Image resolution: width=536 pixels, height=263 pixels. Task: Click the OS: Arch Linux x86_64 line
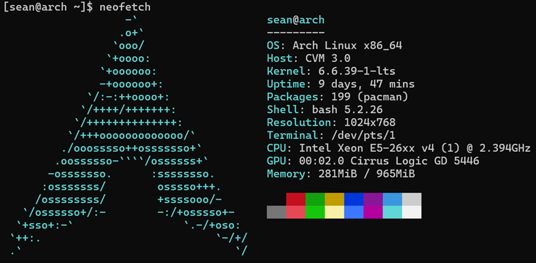pos(334,45)
